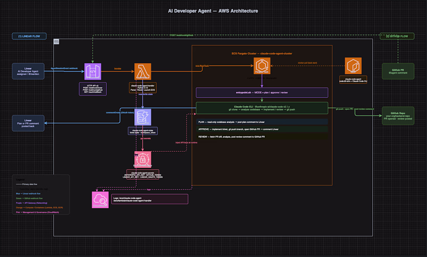Image resolution: width=427 pixels, height=257 pixels.
Task: Click the DynamoDB table icon
Action: tap(143, 117)
